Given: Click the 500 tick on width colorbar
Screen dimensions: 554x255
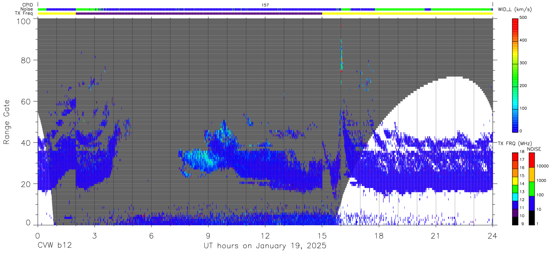Looking at the screenshot, I should pyautogui.click(x=523, y=18).
